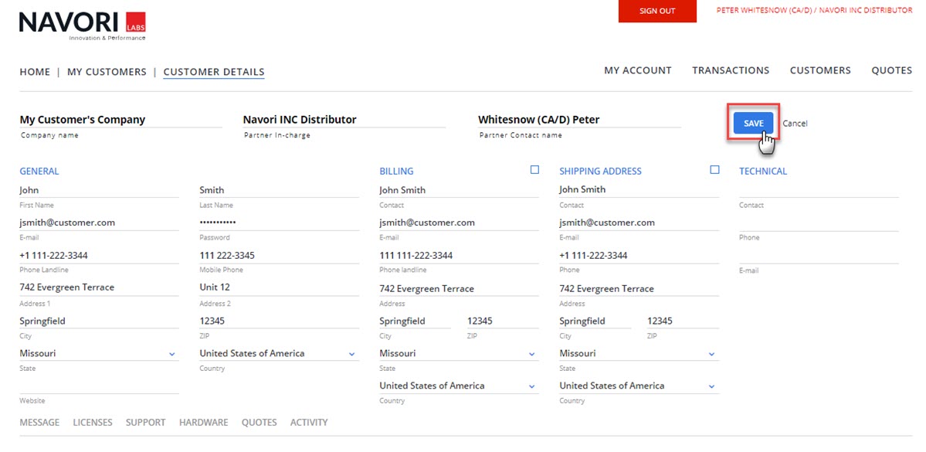The image size is (926, 452).
Task: Expand the Shipping State dropdown
Action: click(x=711, y=354)
